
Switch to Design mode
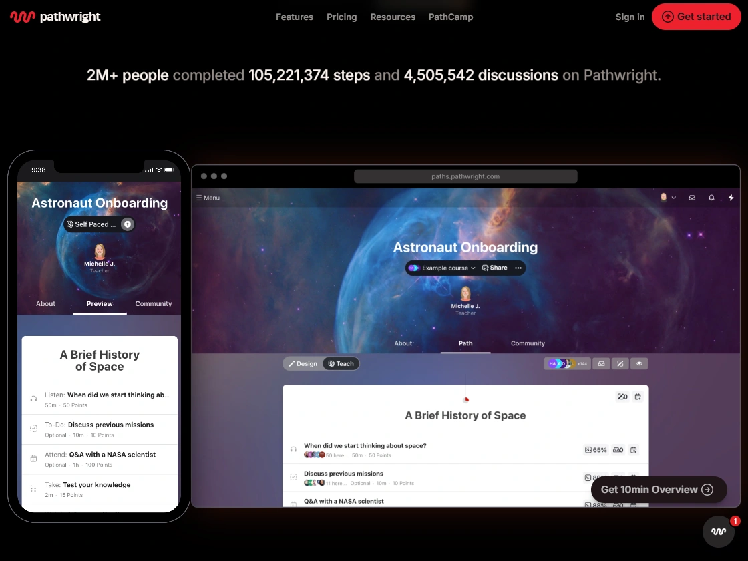click(303, 363)
